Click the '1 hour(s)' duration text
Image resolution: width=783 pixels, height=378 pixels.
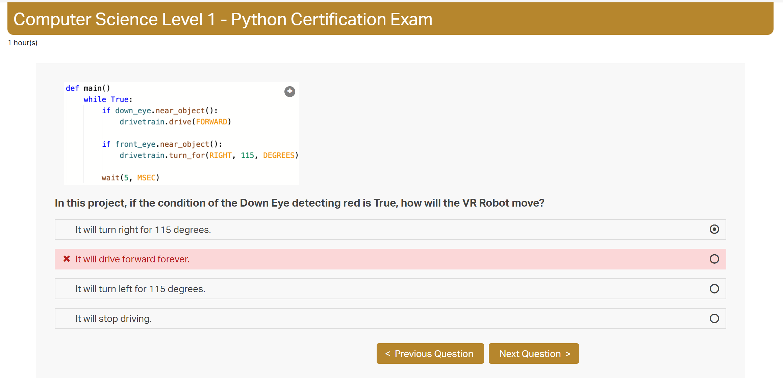point(23,43)
